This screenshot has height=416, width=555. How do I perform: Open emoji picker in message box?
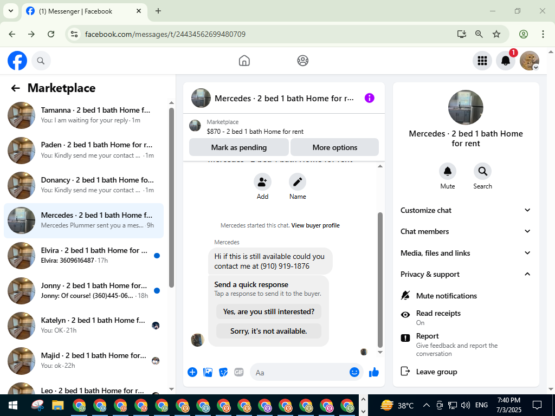[354, 372]
